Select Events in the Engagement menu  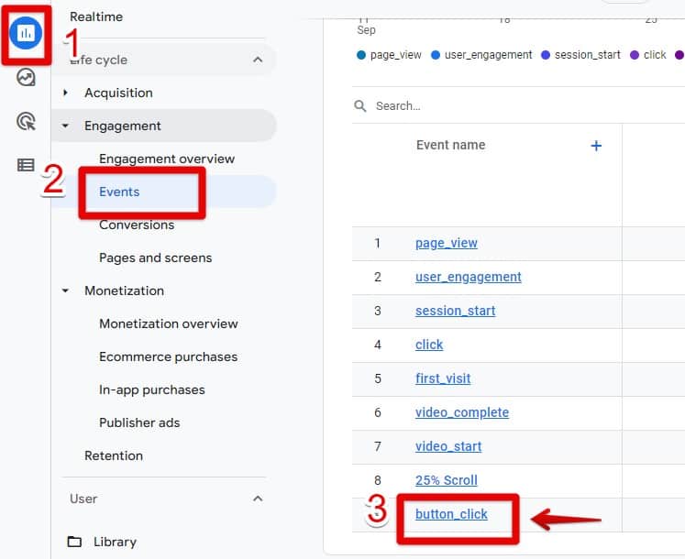(x=119, y=192)
